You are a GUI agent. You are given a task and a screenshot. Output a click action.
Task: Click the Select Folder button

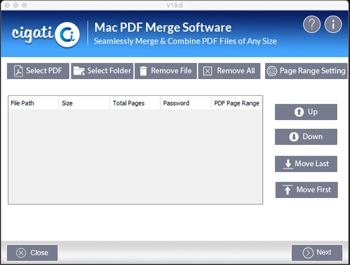(x=102, y=71)
